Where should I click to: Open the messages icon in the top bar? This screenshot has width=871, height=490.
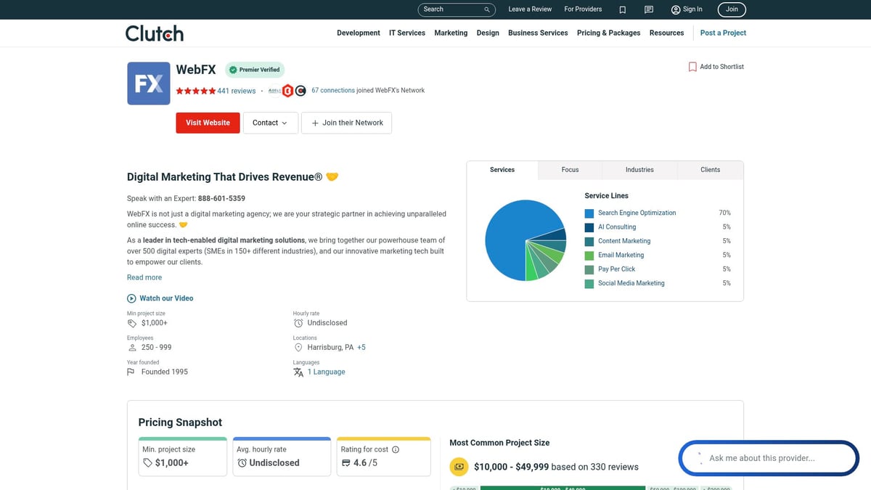pyautogui.click(x=647, y=9)
